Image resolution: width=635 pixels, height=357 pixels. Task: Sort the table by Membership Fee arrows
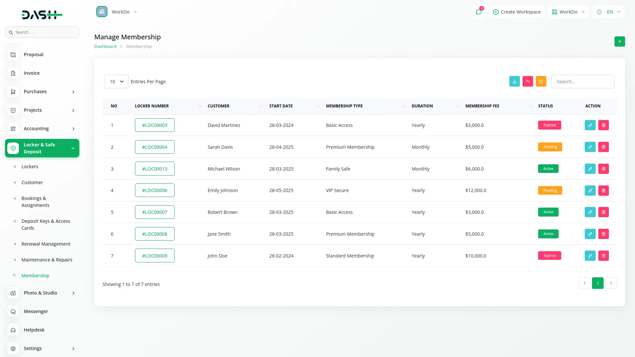[x=529, y=106]
